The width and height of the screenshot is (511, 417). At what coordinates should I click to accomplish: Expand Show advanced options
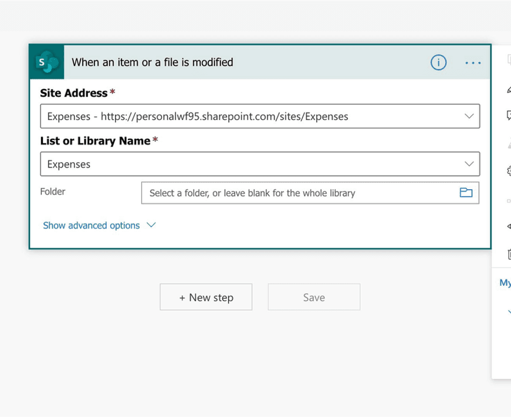[x=99, y=225]
